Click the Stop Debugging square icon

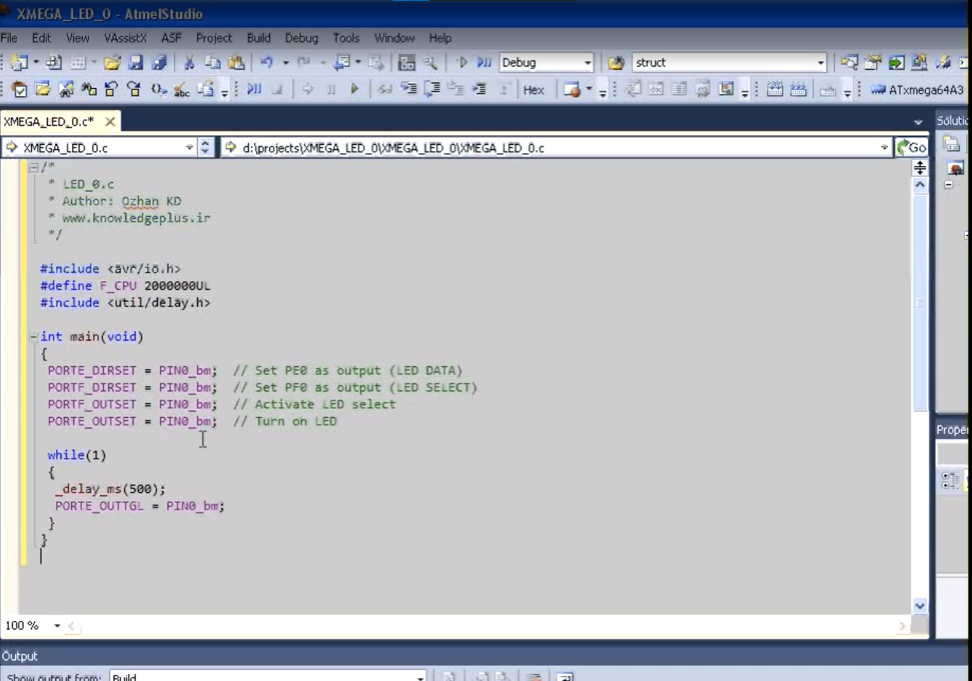click(x=277, y=89)
